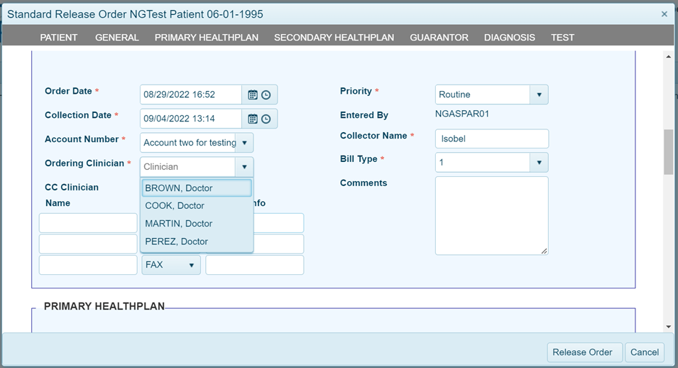Open time picker for Collection Date
The height and width of the screenshot is (368, 678).
pyautogui.click(x=266, y=119)
